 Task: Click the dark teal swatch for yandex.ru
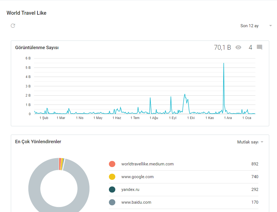click(x=112, y=190)
